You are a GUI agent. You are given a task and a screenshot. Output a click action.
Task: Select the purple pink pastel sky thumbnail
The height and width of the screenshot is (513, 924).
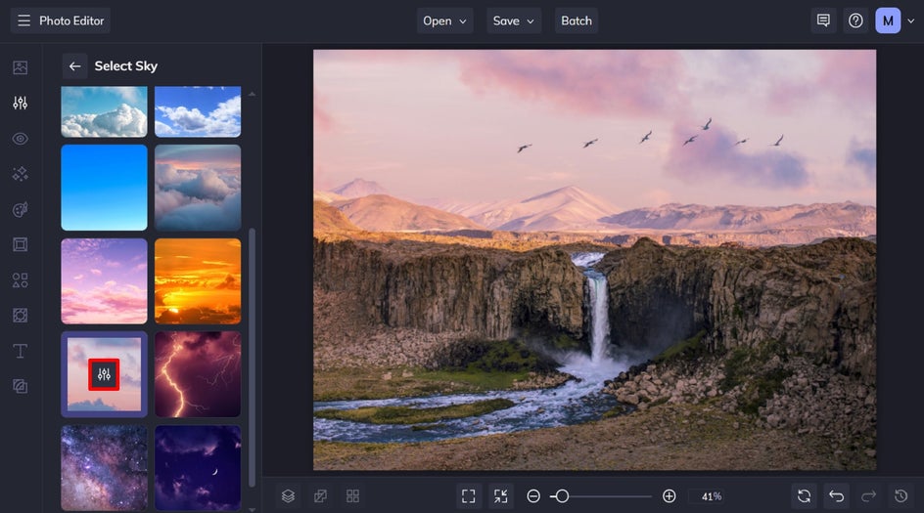click(105, 281)
